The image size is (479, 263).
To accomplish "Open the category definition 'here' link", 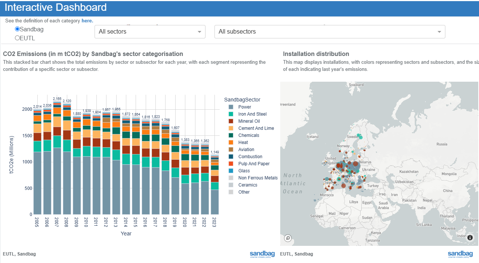I will [x=87, y=21].
